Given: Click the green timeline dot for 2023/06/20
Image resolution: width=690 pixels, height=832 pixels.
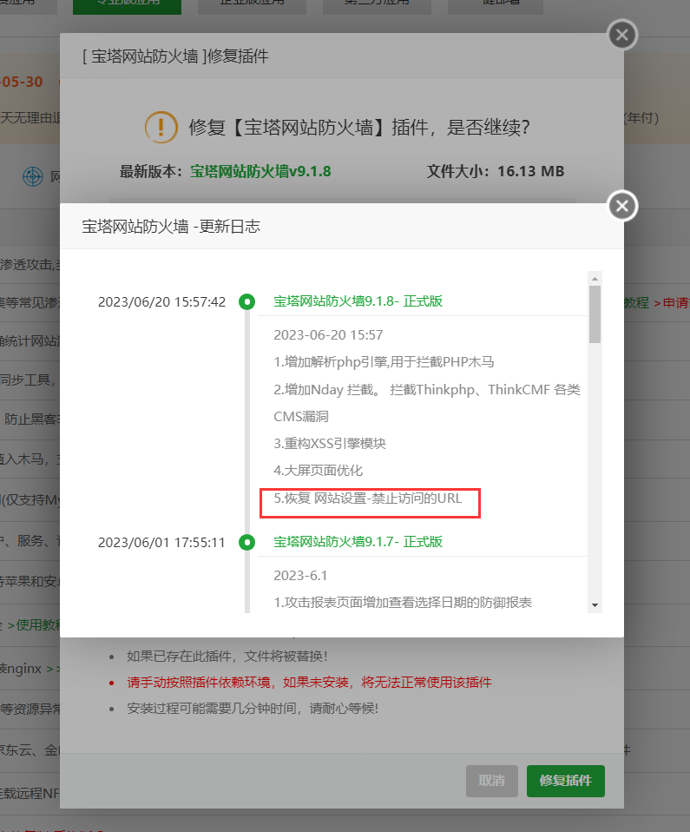Looking at the screenshot, I should (x=246, y=302).
